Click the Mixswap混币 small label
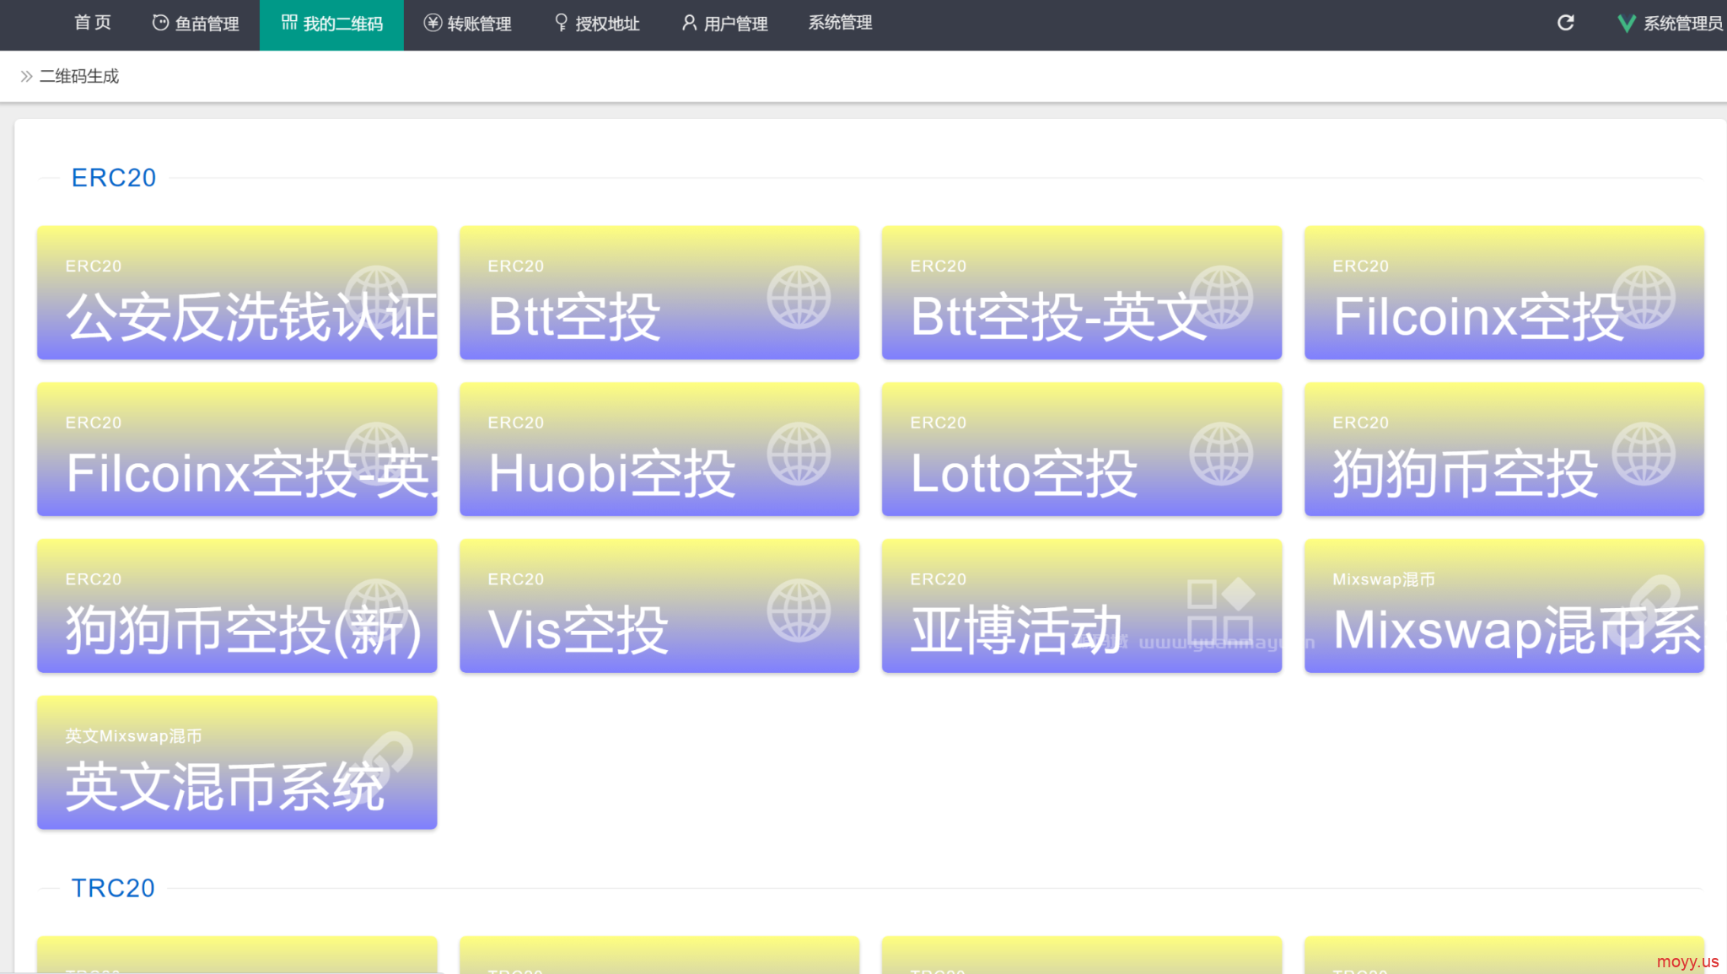Image resolution: width=1727 pixels, height=974 pixels. coord(1384,579)
